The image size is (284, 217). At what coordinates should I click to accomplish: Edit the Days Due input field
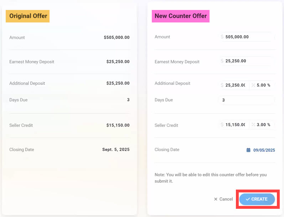tap(247, 100)
